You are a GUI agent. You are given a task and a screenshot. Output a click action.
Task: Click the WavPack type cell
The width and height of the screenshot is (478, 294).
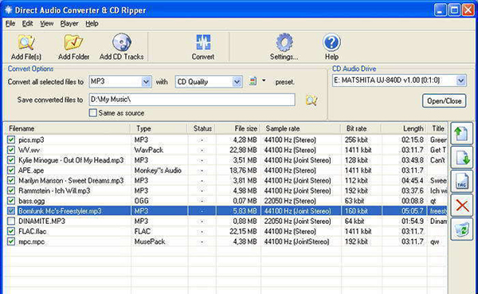149,150
